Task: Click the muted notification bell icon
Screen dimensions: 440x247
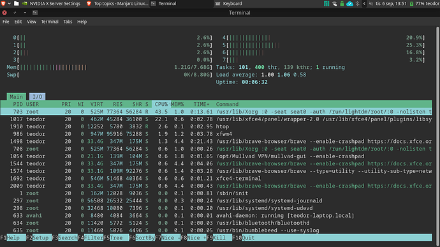Action: (371, 4)
